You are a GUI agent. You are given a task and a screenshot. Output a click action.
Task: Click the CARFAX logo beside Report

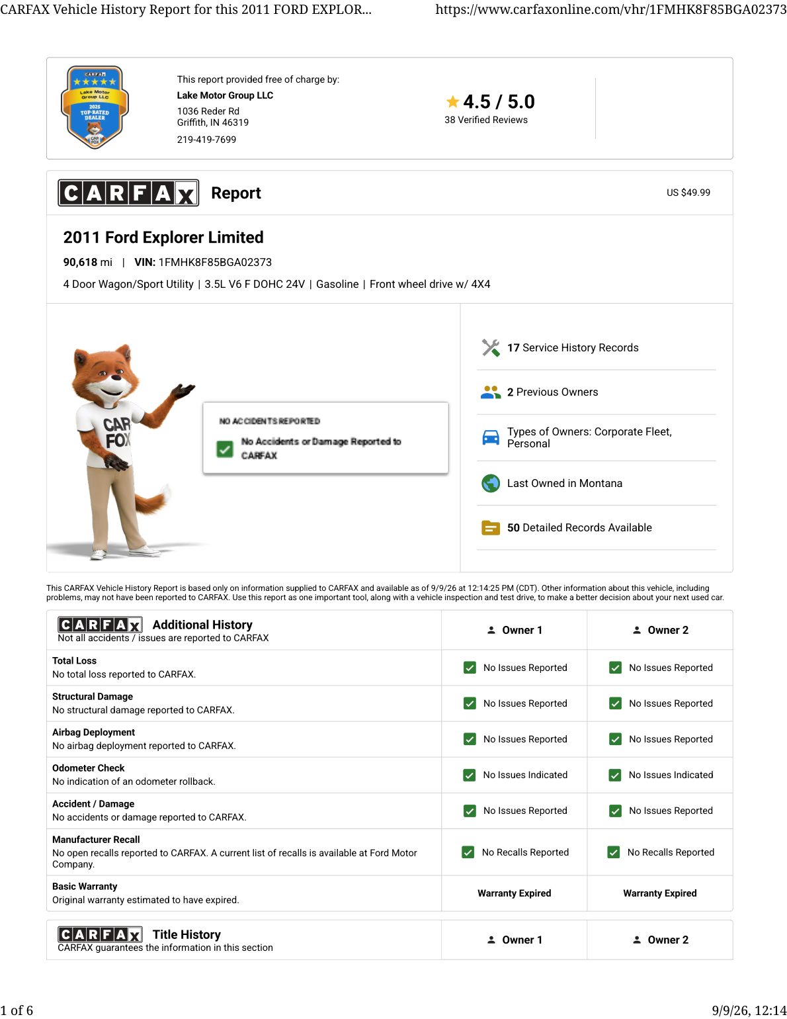coord(128,193)
